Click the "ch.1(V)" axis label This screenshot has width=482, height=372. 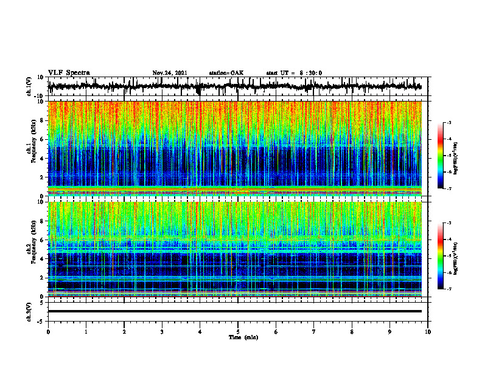pyautogui.click(x=29, y=86)
